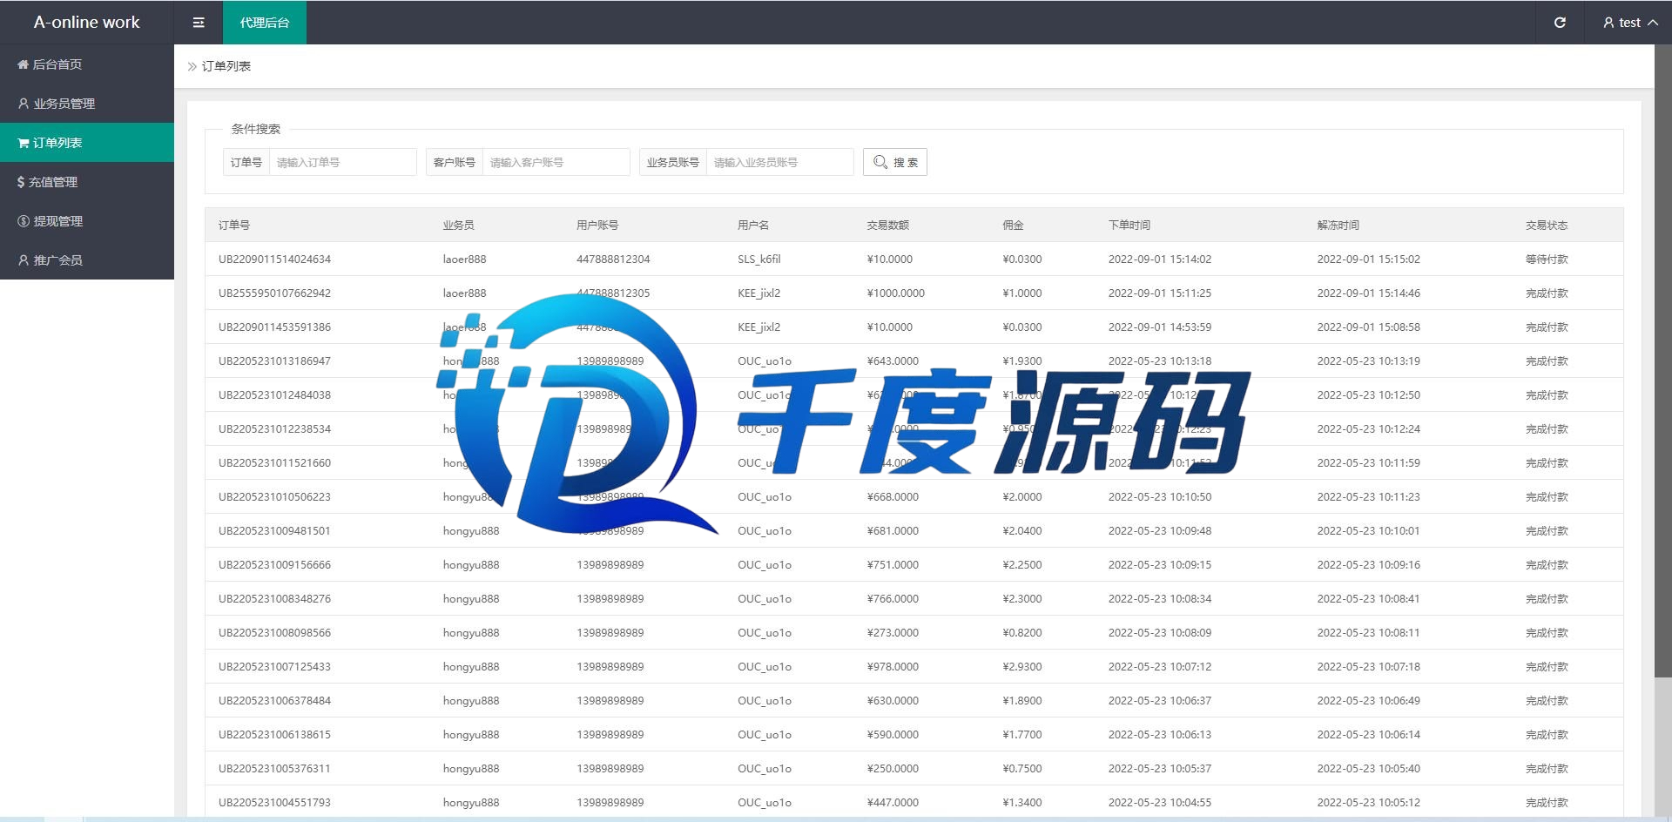The image size is (1672, 822).
Task: Click unfreeze time 2022-05-23 10:06:49
Action: [x=1369, y=700]
